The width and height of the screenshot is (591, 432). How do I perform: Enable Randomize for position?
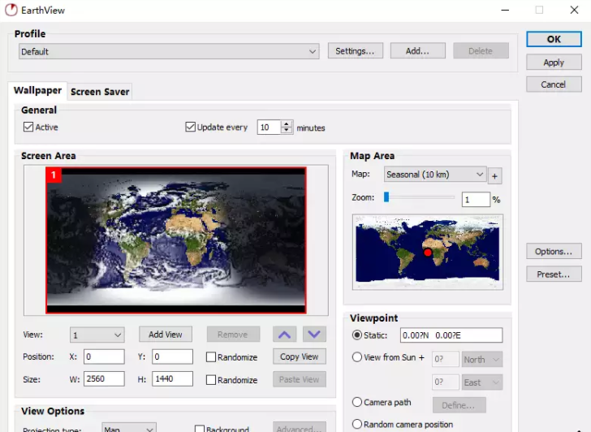coord(211,357)
